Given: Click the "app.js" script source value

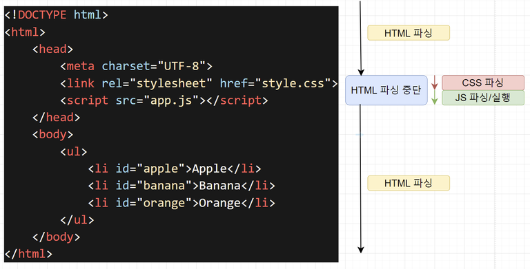Looking at the screenshot, I should [x=171, y=100].
